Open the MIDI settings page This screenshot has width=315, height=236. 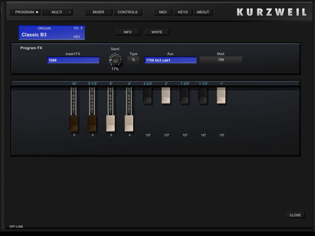tap(163, 12)
